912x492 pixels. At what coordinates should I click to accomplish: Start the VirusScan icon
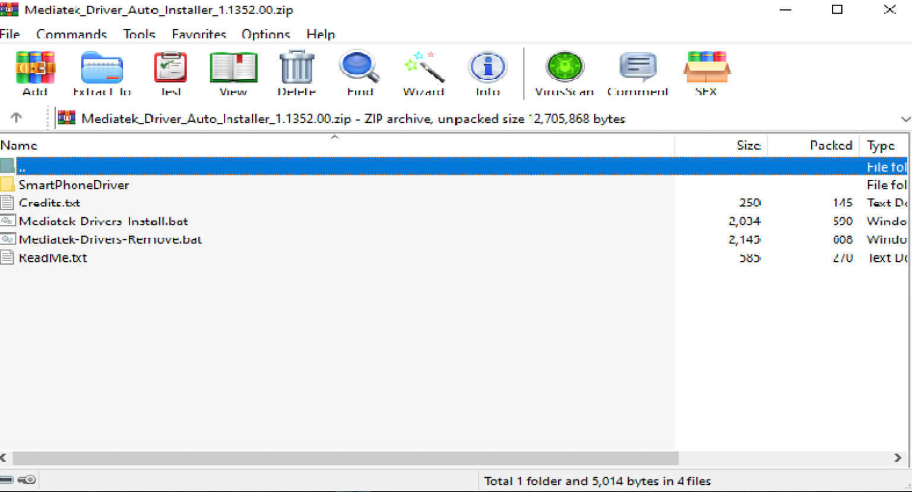564,68
